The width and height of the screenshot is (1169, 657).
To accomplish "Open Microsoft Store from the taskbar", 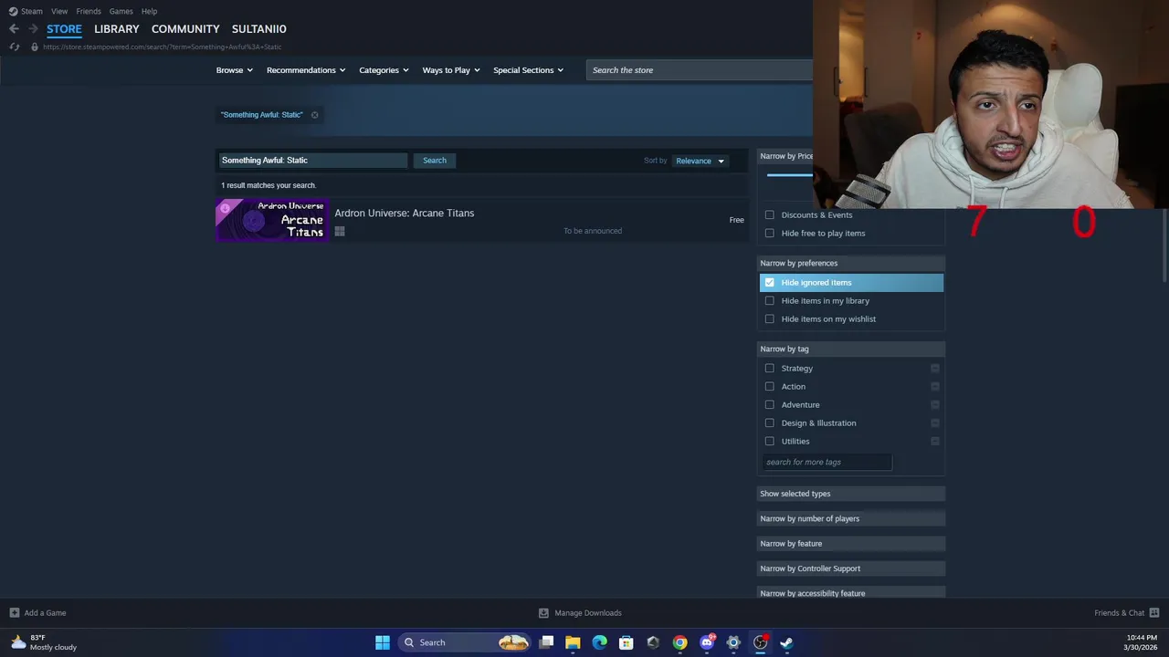I will coord(626,642).
